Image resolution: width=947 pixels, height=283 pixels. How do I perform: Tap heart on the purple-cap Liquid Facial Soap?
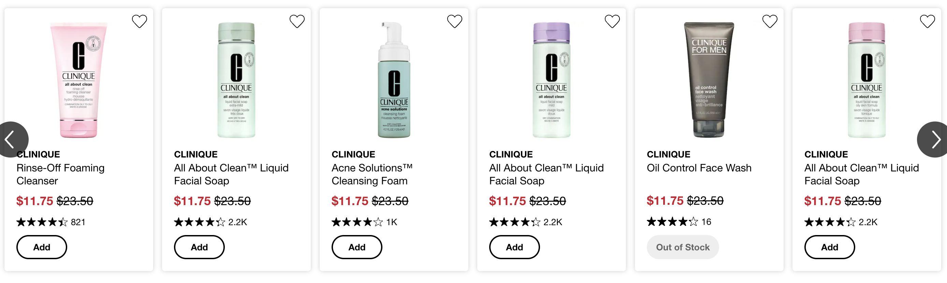point(612,21)
